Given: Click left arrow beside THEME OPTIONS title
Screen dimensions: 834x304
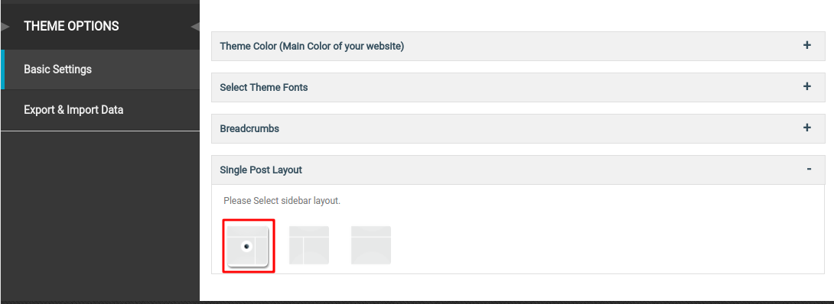Looking at the screenshot, I should (5, 26).
